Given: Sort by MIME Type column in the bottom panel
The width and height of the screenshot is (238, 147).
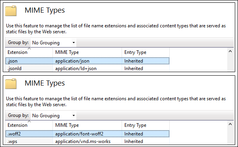Looking at the screenshot, I should pyautogui.click(x=87, y=125).
